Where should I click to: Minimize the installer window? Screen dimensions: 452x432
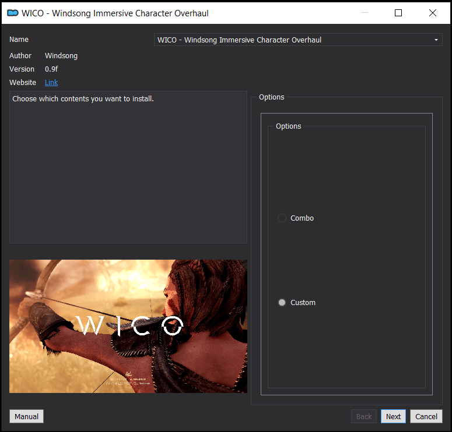point(365,13)
